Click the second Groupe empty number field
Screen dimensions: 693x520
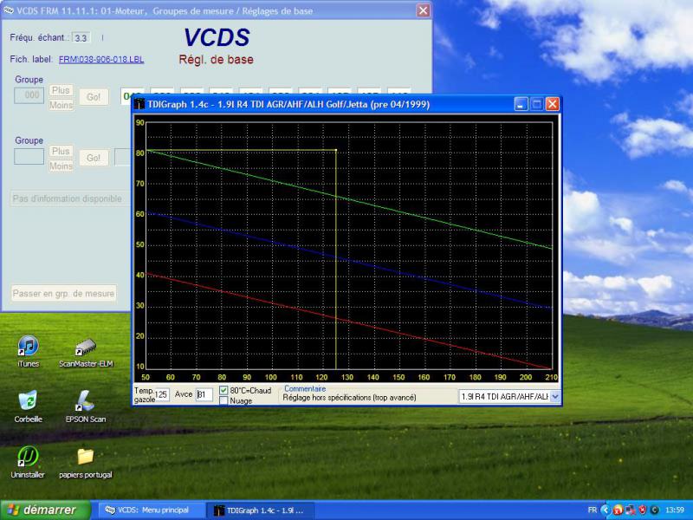coord(29,156)
